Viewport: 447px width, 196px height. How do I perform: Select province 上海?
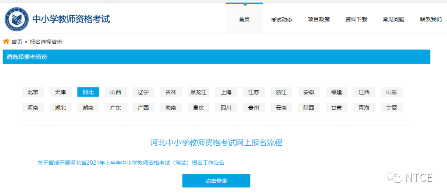click(226, 92)
